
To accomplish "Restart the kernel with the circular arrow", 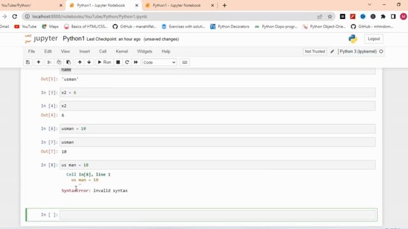I will point(127,62).
